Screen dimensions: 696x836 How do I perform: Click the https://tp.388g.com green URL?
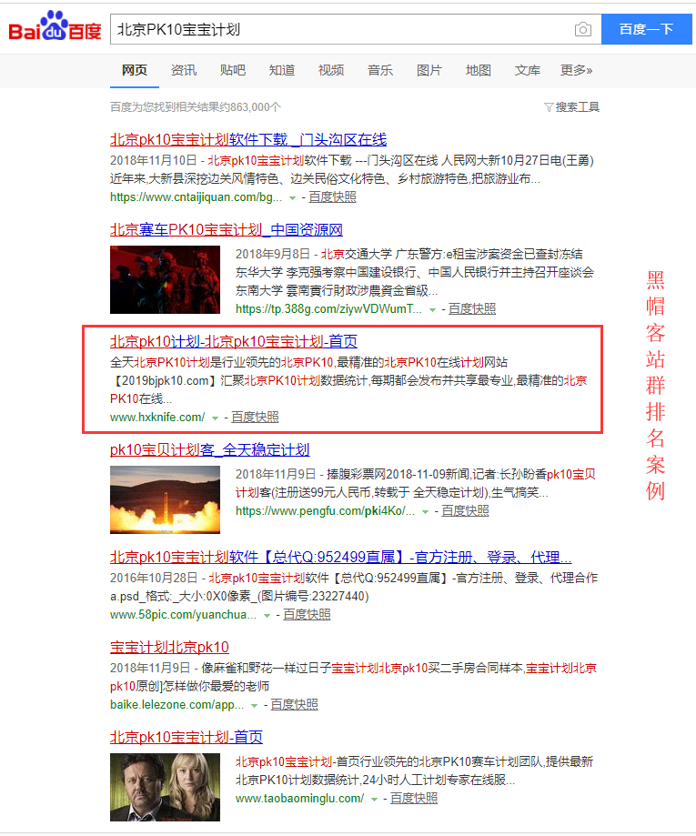coord(328,309)
